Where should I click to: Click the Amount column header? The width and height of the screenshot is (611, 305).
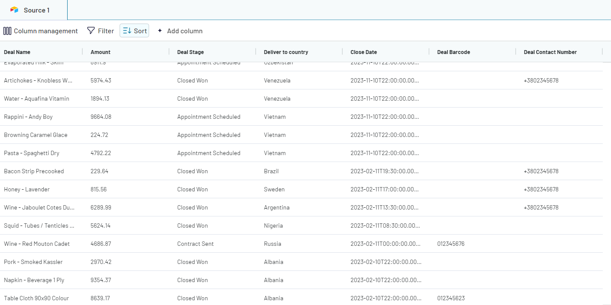(x=101, y=52)
